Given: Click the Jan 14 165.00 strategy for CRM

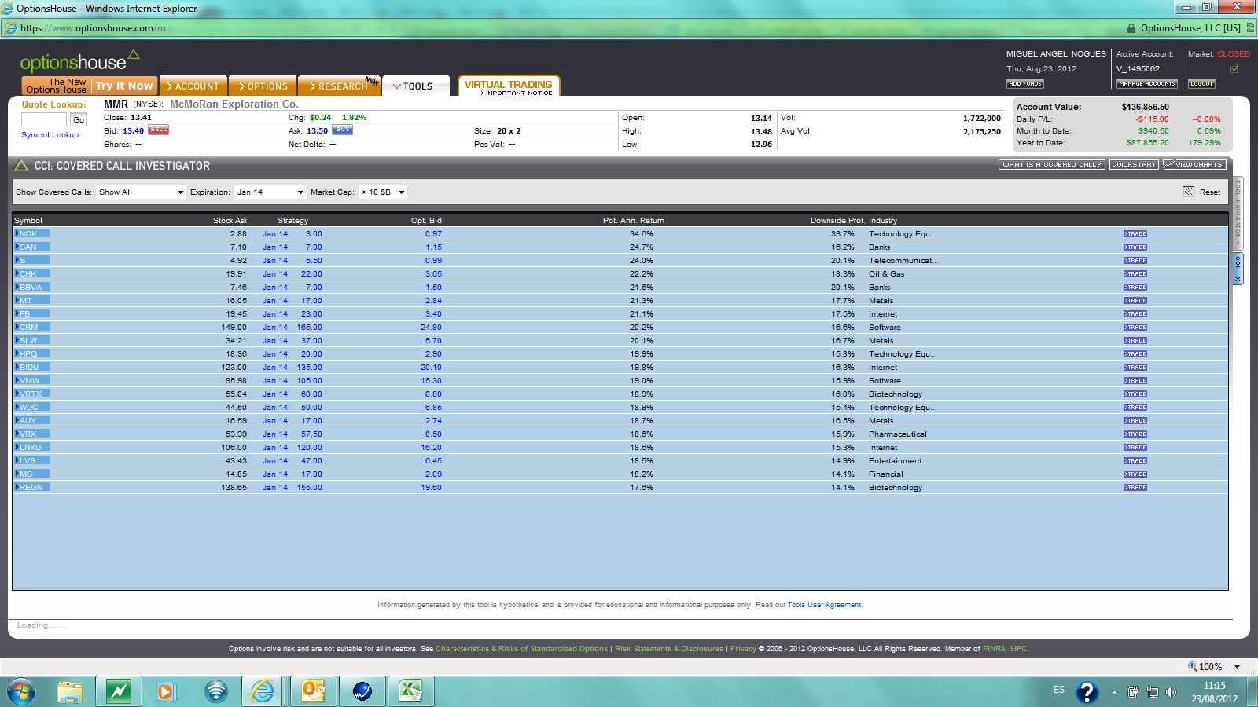Looking at the screenshot, I should (x=292, y=328).
